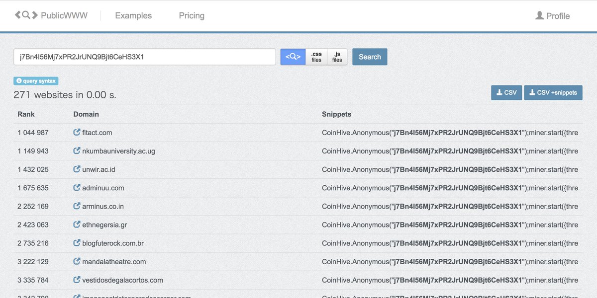
Task: Open external link icon for nkumbauniversity.ac.ug
Action: [77, 151]
